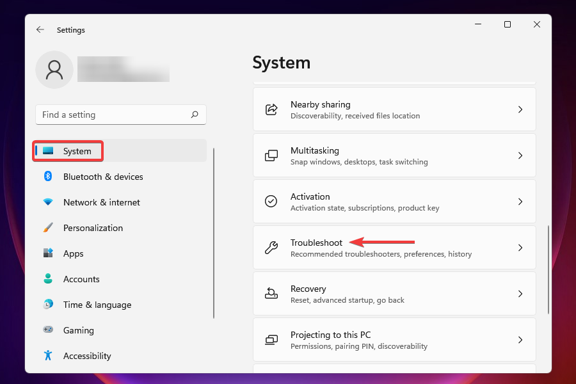Close the Settings window
The image size is (576, 384).
coord(537,24)
